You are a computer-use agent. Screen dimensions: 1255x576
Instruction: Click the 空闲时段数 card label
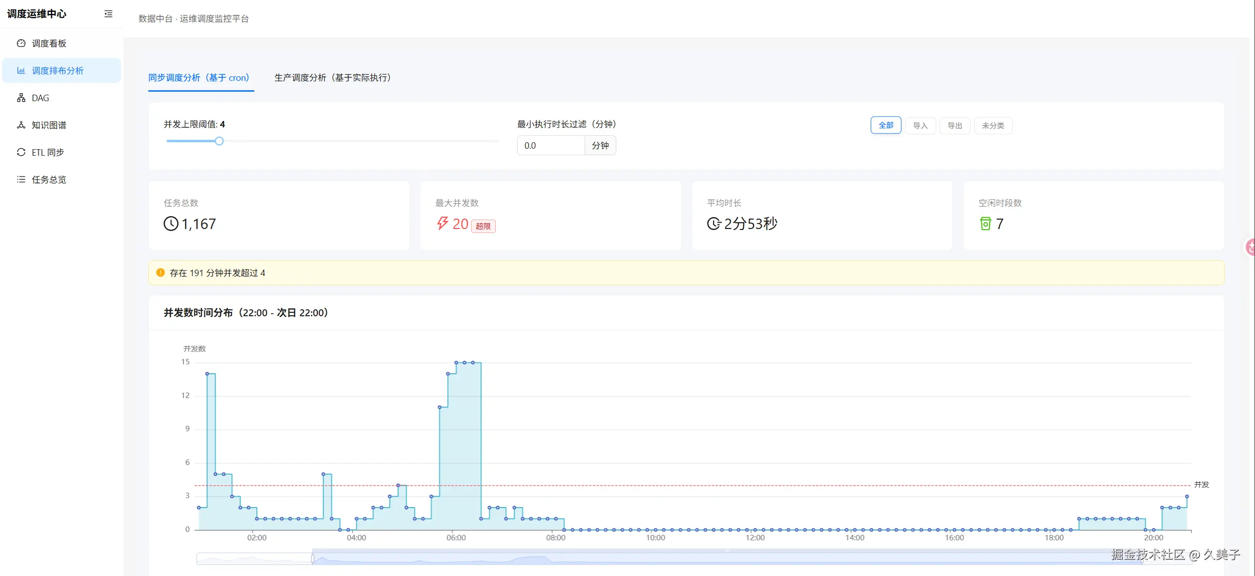[x=1000, y=203]
